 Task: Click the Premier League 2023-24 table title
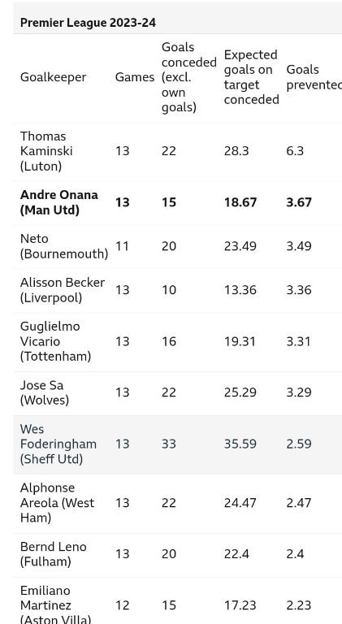coord(88,23)
